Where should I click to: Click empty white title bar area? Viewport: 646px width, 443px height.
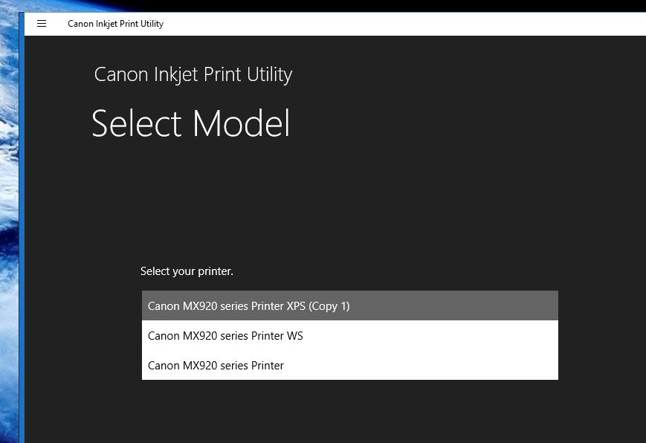tap(404, 24)
